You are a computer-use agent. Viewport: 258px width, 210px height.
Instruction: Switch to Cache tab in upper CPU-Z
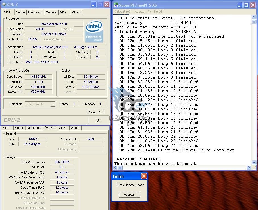[20, 12]
